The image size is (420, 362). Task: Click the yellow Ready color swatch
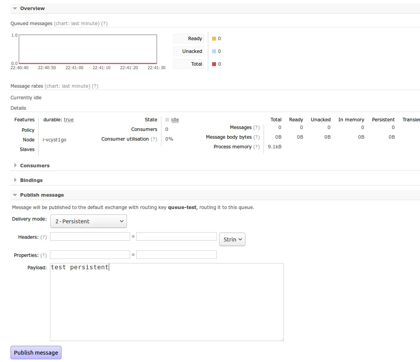tap(214, 39)
